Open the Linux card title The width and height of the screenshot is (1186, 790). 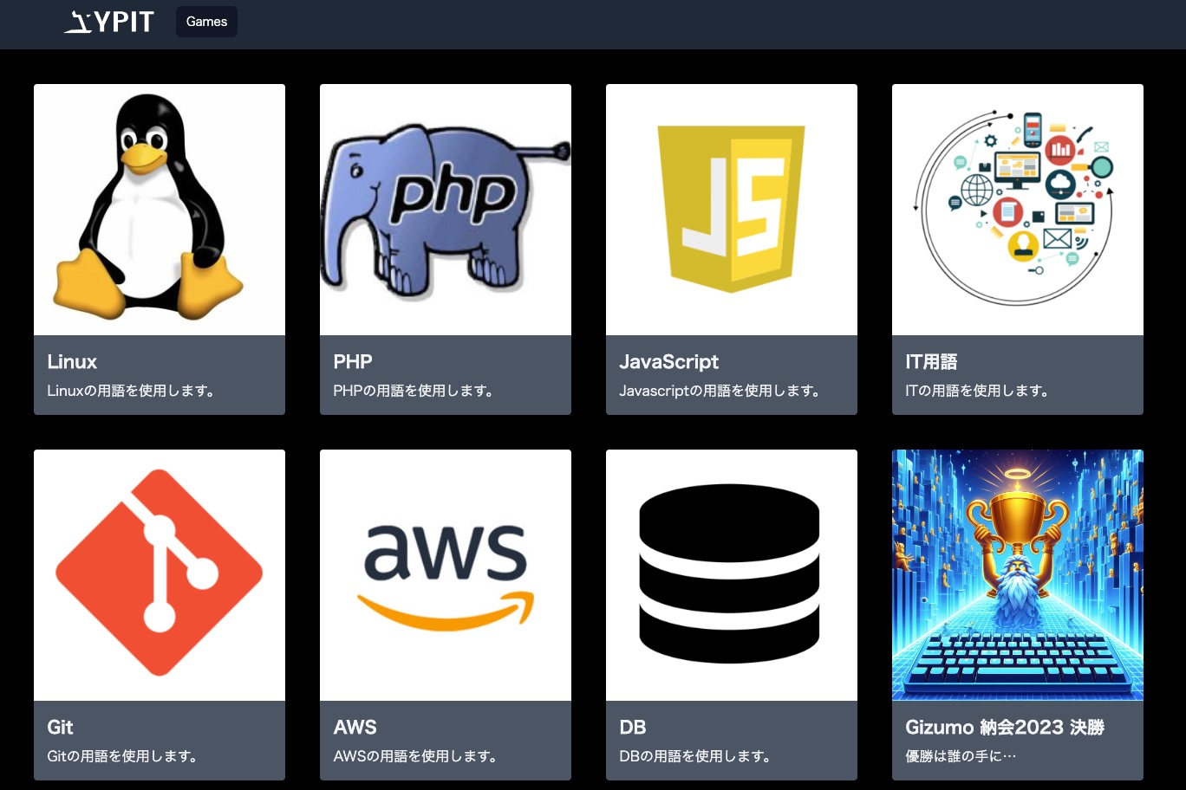coord(72,361)
